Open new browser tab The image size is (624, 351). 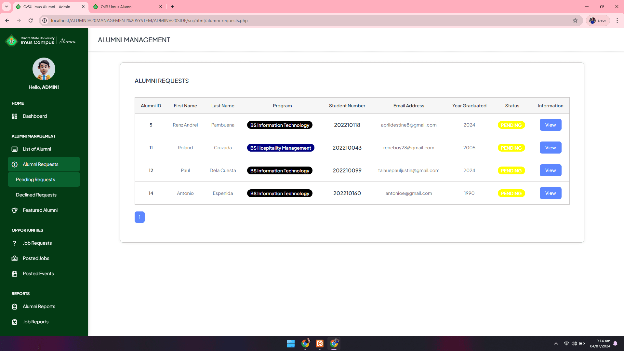[x=172, y=7]
